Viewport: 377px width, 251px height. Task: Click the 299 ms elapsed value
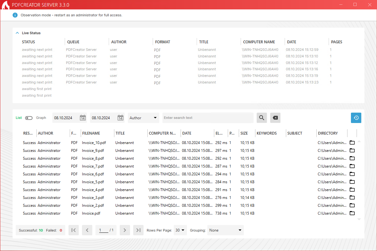tap(221, 206)
